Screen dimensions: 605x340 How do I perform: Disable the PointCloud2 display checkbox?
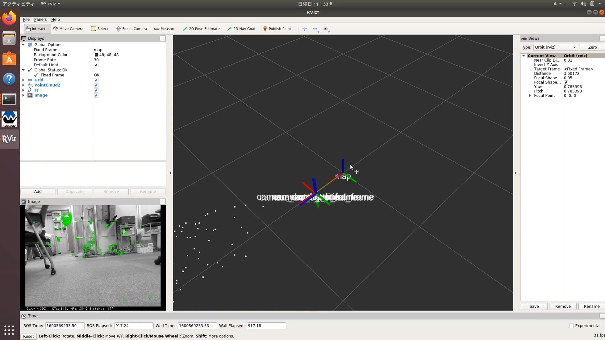[96, 85]
